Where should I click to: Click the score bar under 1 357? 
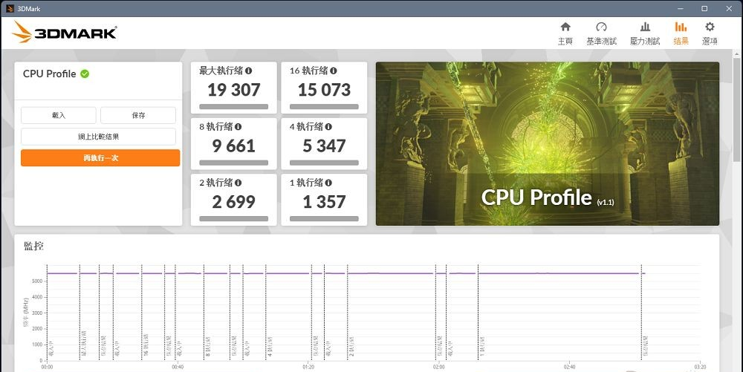(x=324, y=218)
